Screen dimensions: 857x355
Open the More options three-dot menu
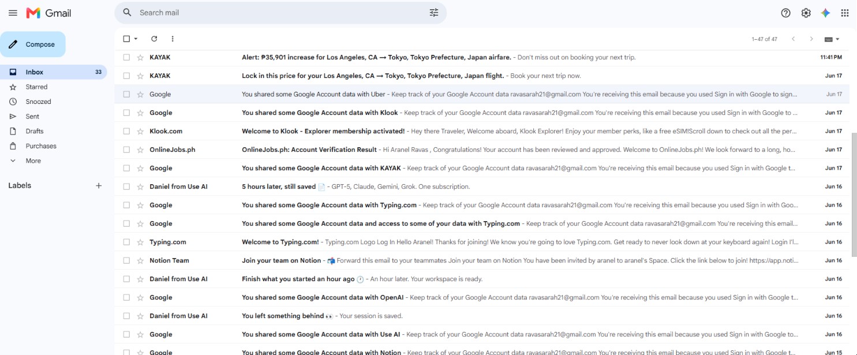tap(173, 39)
